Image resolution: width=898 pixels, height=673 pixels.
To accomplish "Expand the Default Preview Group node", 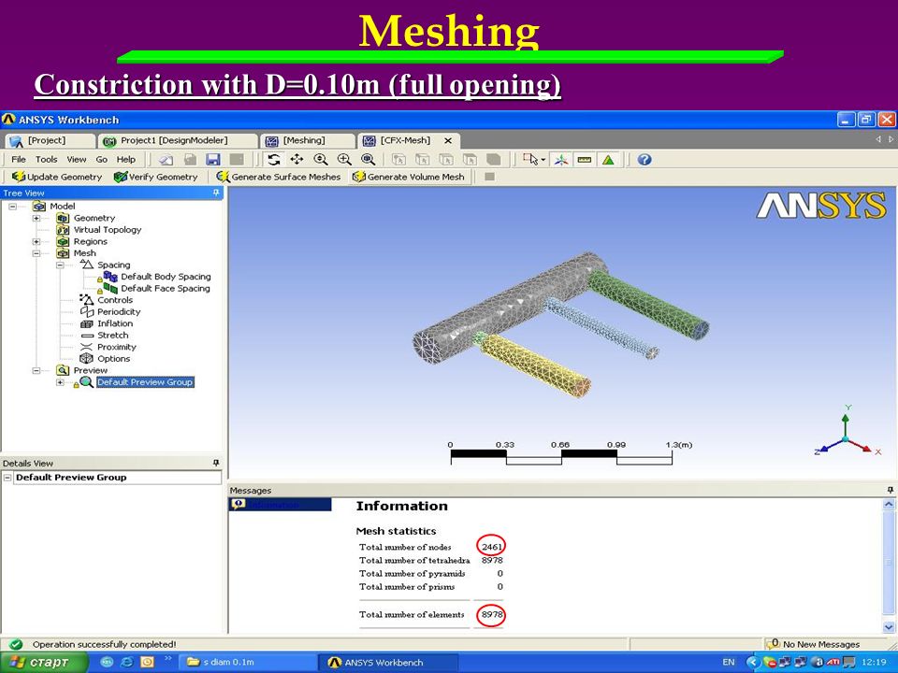I will [60, 382].
